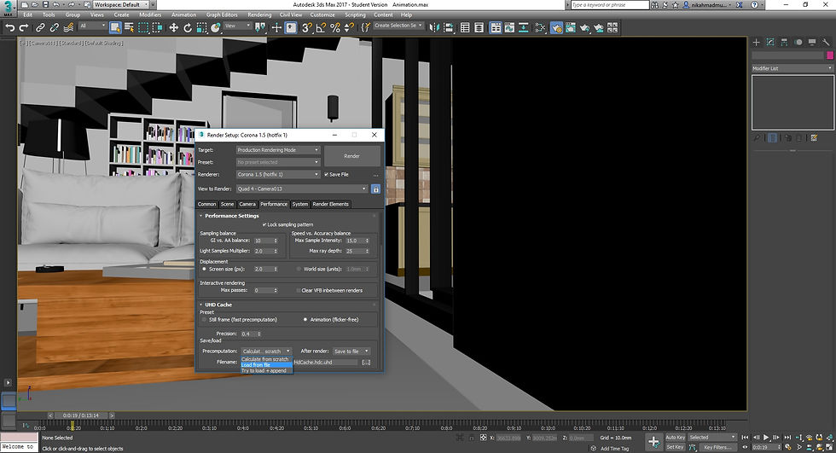The image size is (836, 453).
Task: Enable Clear VFB inbetween renders
Action: 299,290
